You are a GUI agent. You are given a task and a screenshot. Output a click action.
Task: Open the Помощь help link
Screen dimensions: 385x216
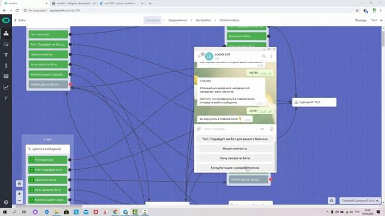(360, 20)
